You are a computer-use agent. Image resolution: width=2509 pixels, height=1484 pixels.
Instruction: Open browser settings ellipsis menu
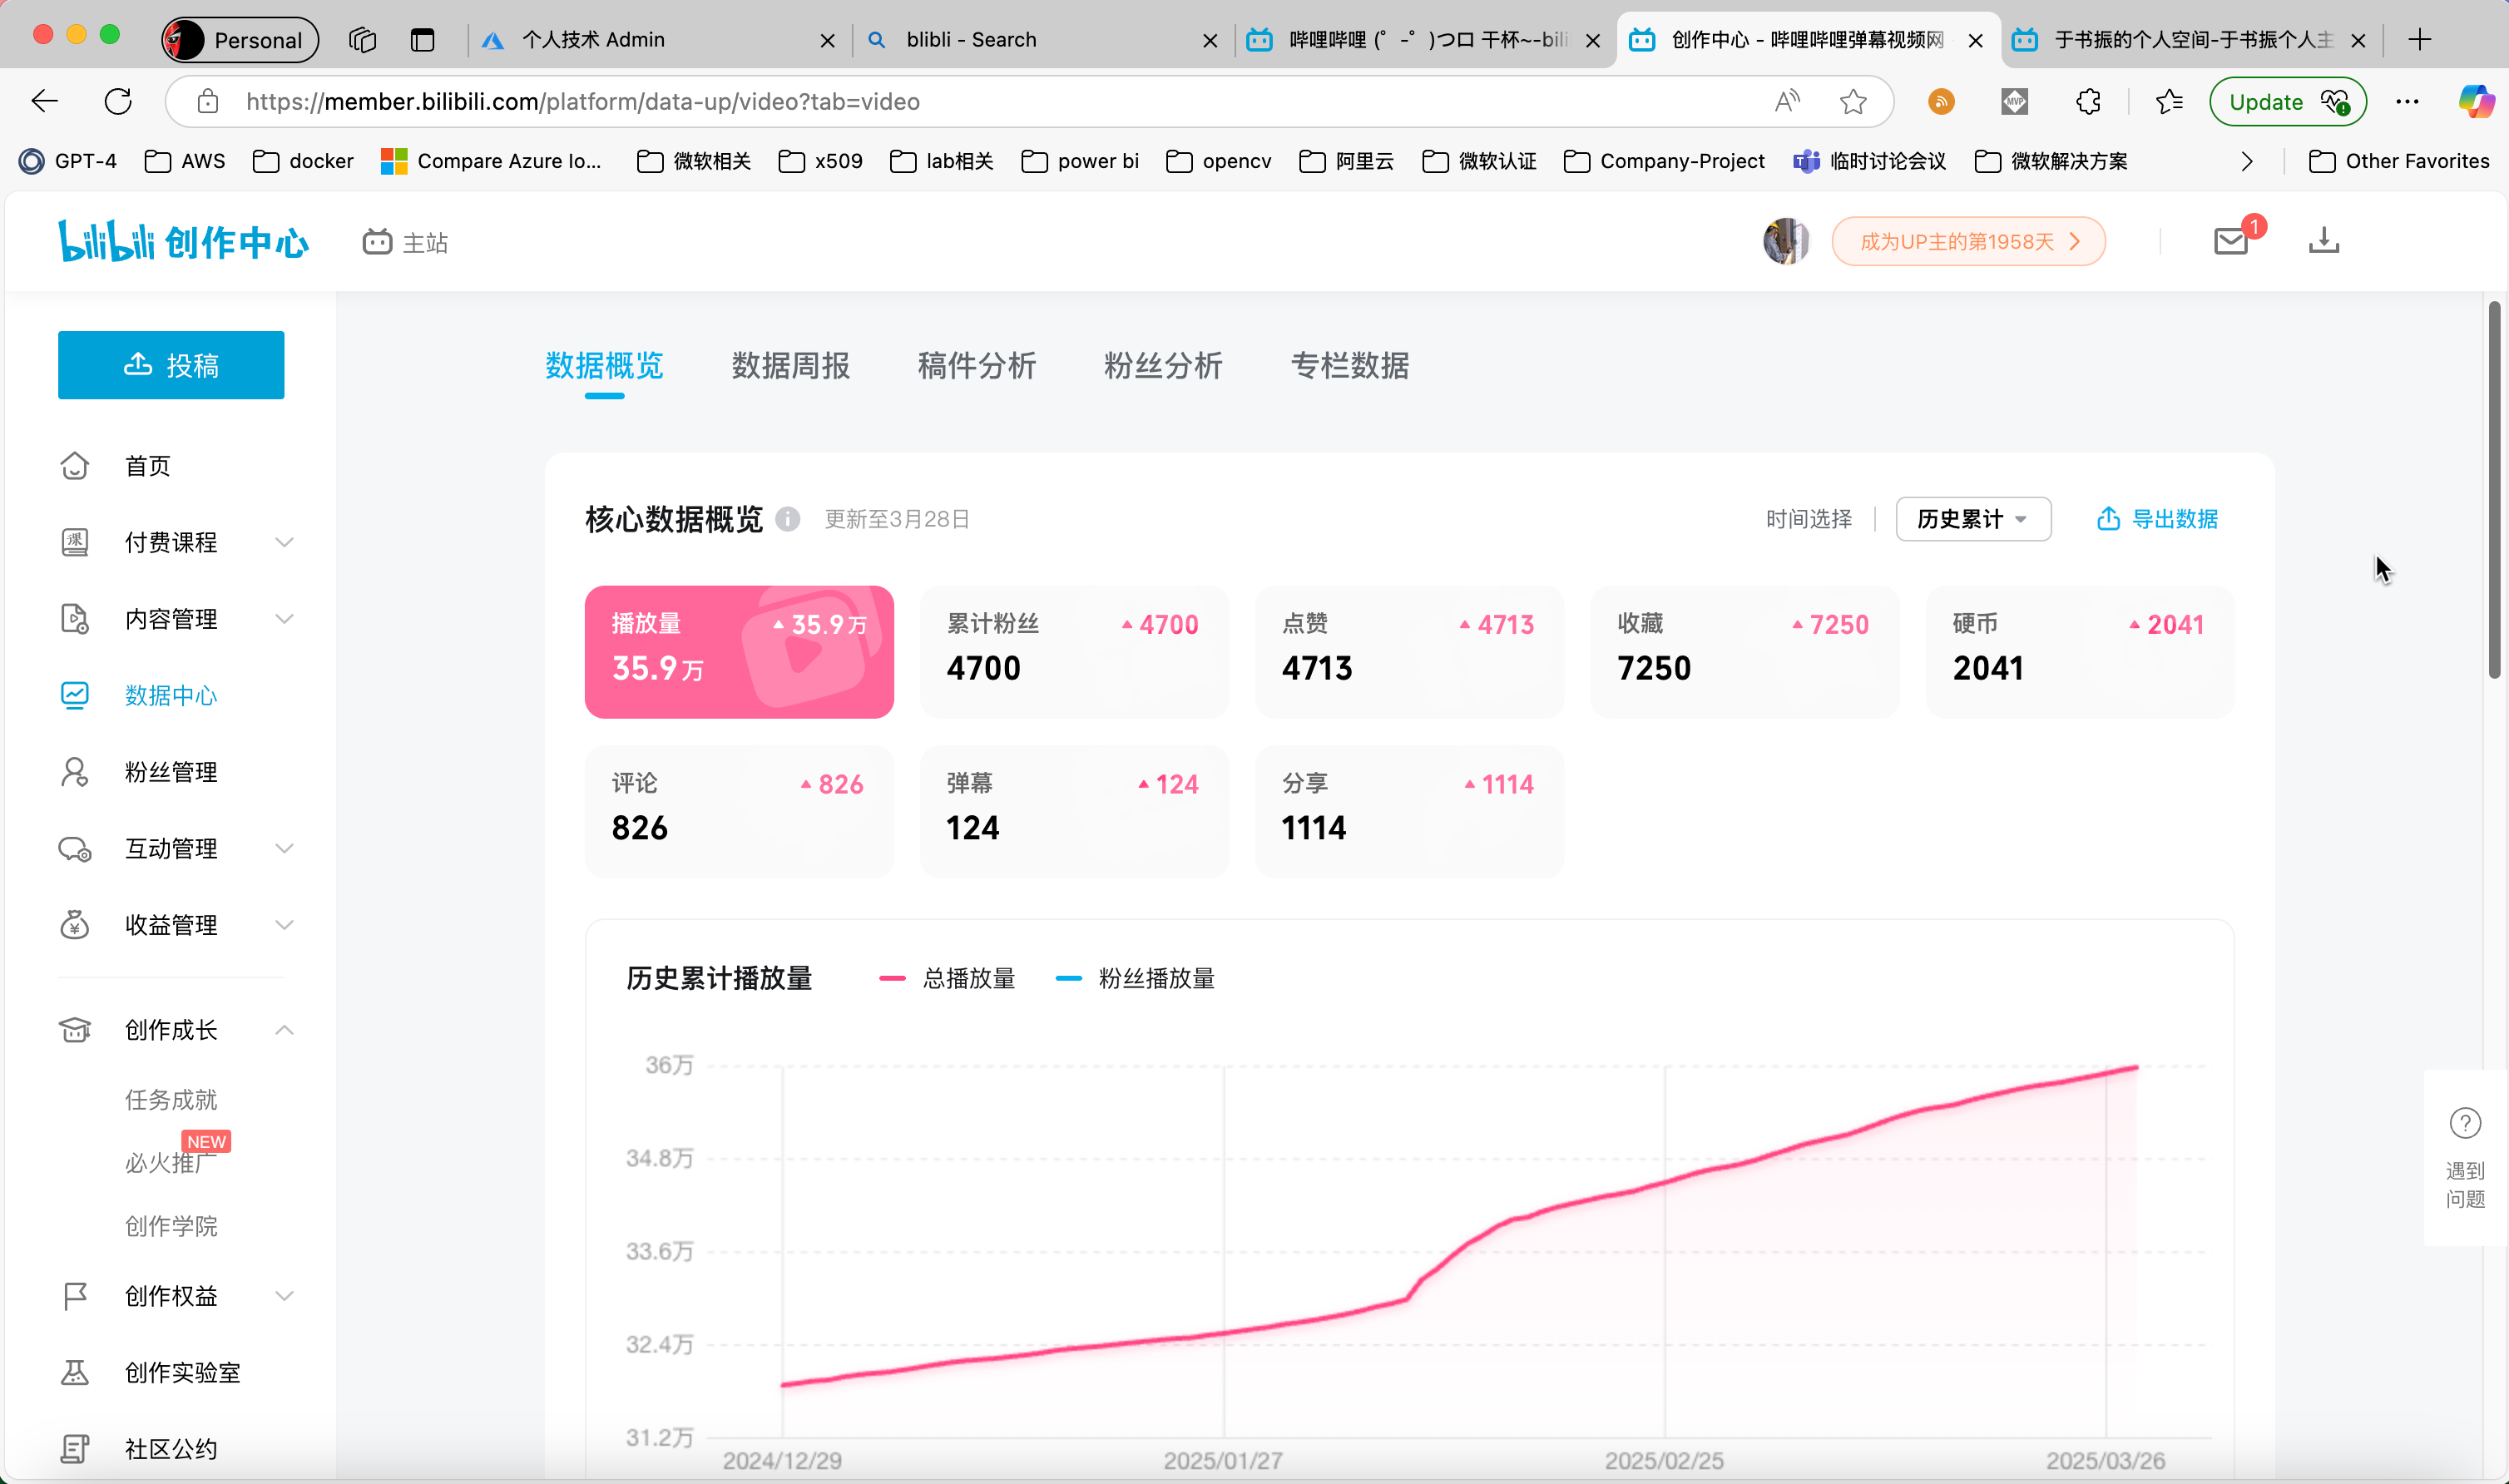click(x=2407, y=101)
